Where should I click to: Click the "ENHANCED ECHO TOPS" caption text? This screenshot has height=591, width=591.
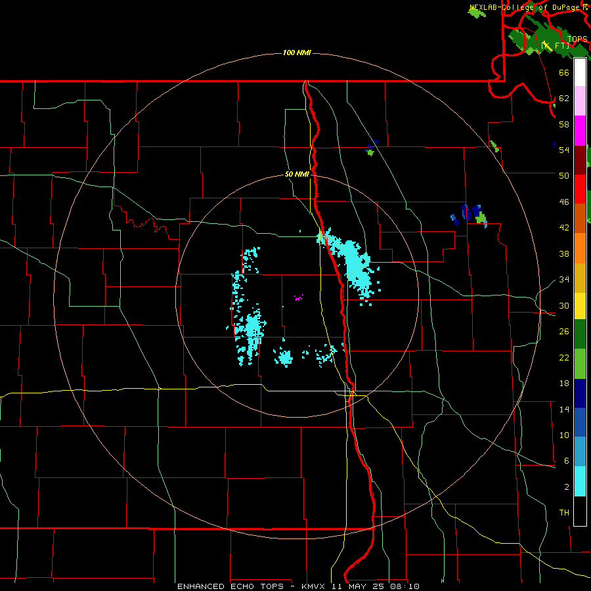coord(230,586)
